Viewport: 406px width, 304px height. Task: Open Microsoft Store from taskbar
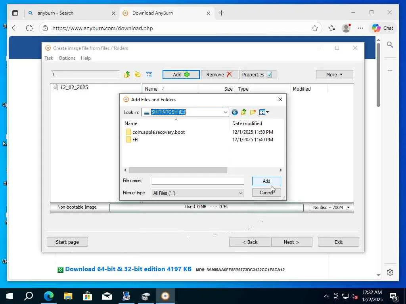pos(87,296)
